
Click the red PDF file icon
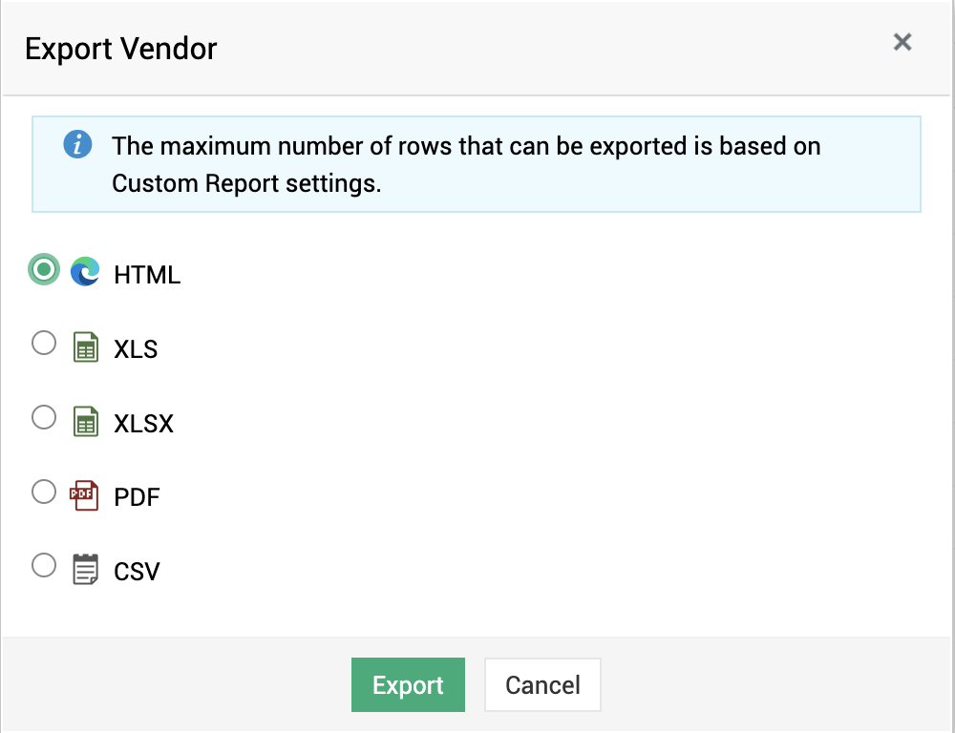[84, 495]
